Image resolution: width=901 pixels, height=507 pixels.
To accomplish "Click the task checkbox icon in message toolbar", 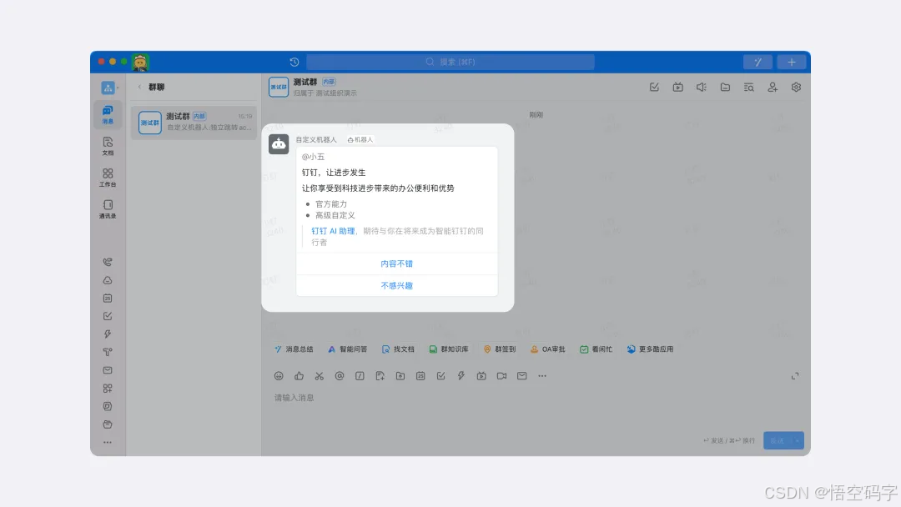I will coord(440,376).
